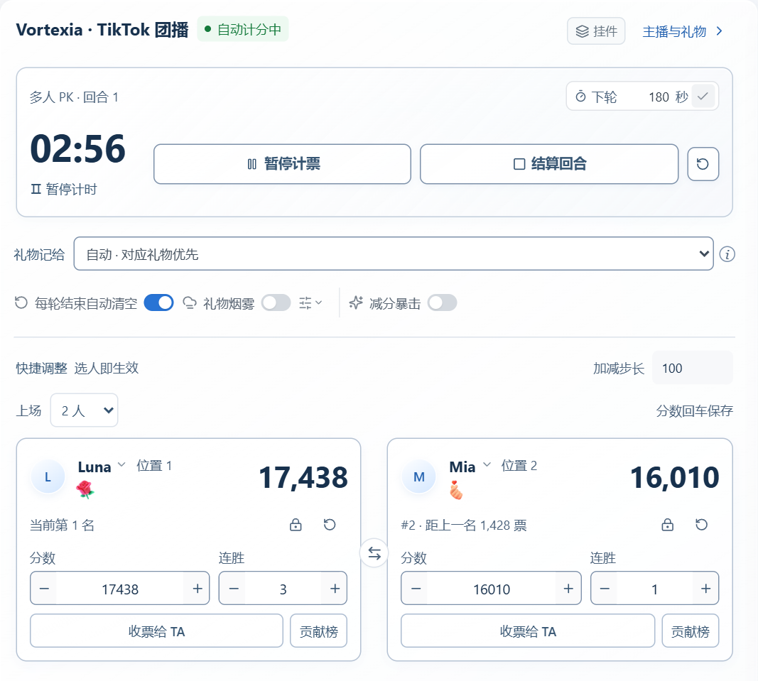Toggle 礼物烟雾 switch

pos(276,303)
